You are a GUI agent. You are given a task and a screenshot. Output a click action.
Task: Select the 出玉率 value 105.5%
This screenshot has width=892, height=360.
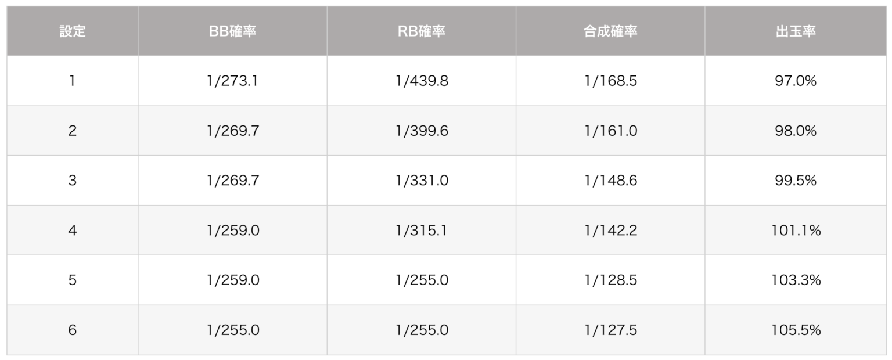[x=796, y=330]
